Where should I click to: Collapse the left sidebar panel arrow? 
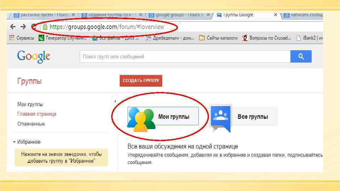(115, 101)
